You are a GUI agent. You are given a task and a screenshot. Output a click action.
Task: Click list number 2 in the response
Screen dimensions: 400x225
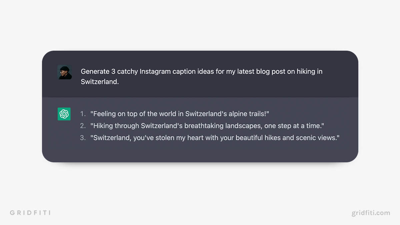click(83, 126)
